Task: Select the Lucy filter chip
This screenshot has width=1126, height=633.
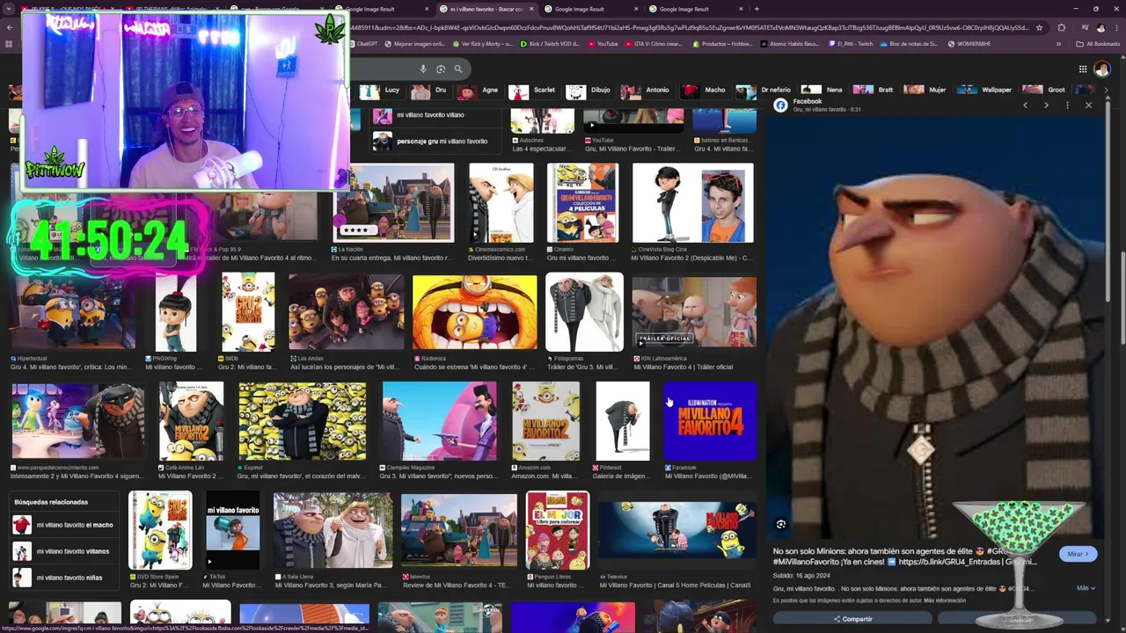Action: 381,90
